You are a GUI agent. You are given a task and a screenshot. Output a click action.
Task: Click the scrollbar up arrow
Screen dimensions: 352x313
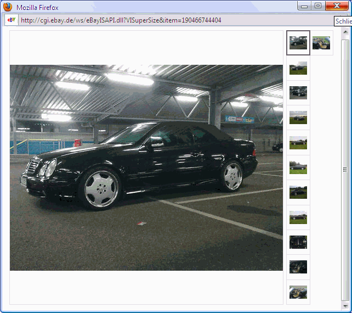345,33
